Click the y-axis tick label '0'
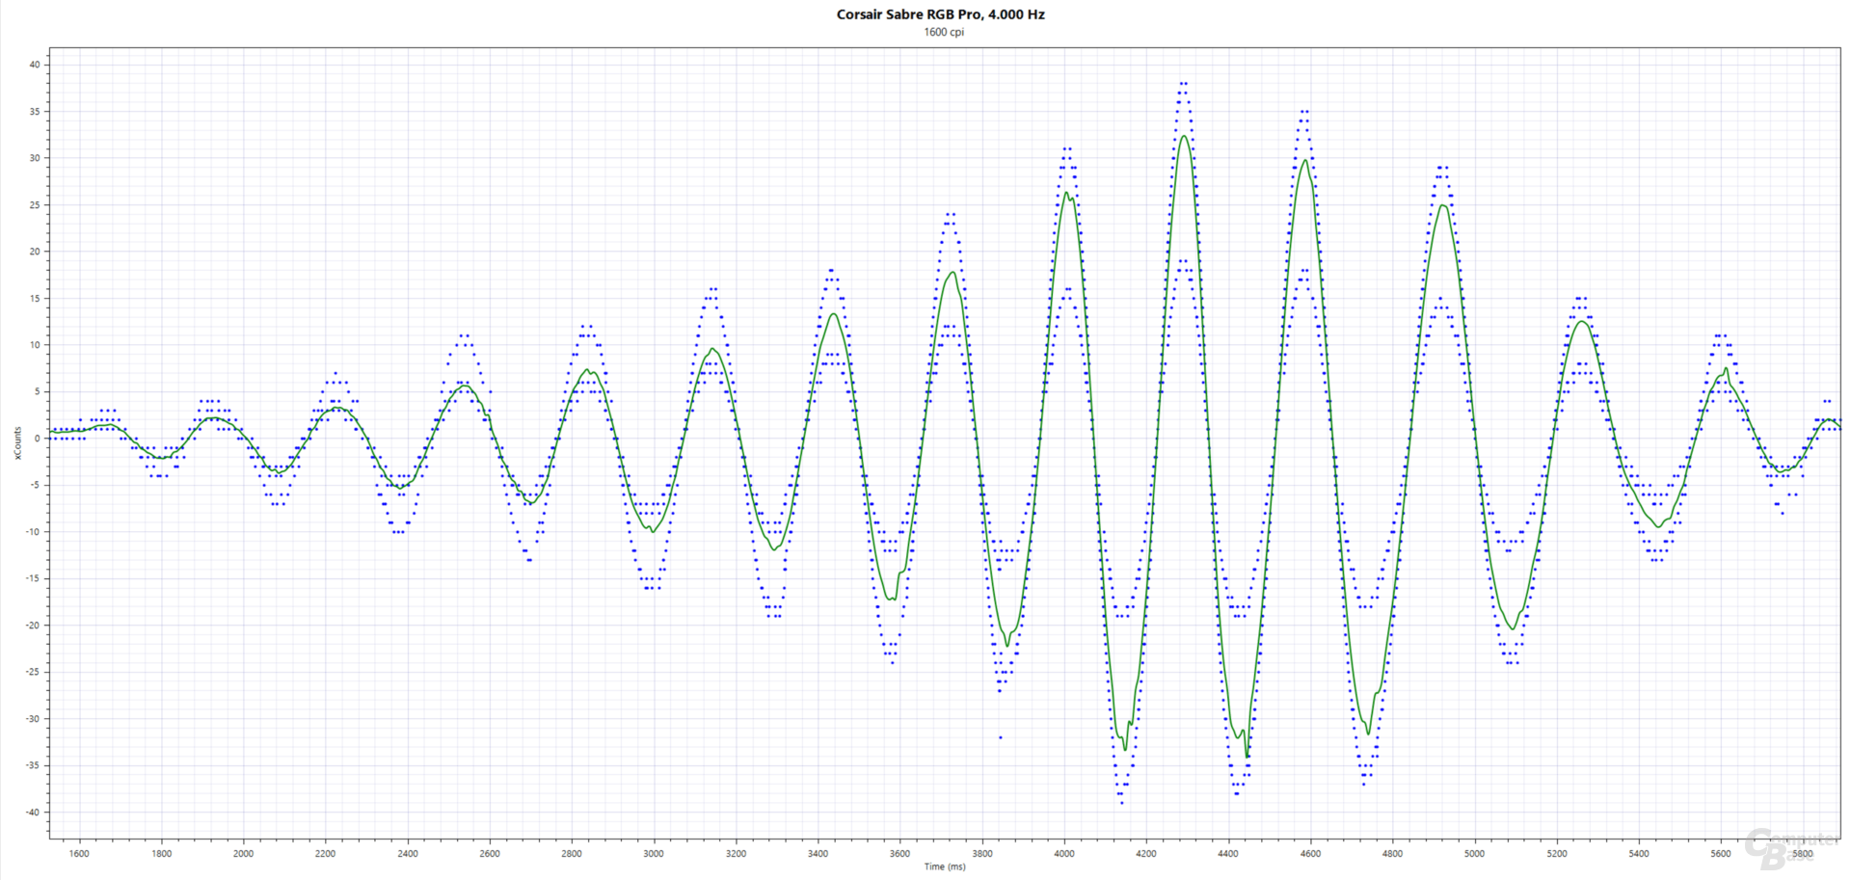Screen dimensions: 1851x880 click(37, 439)
